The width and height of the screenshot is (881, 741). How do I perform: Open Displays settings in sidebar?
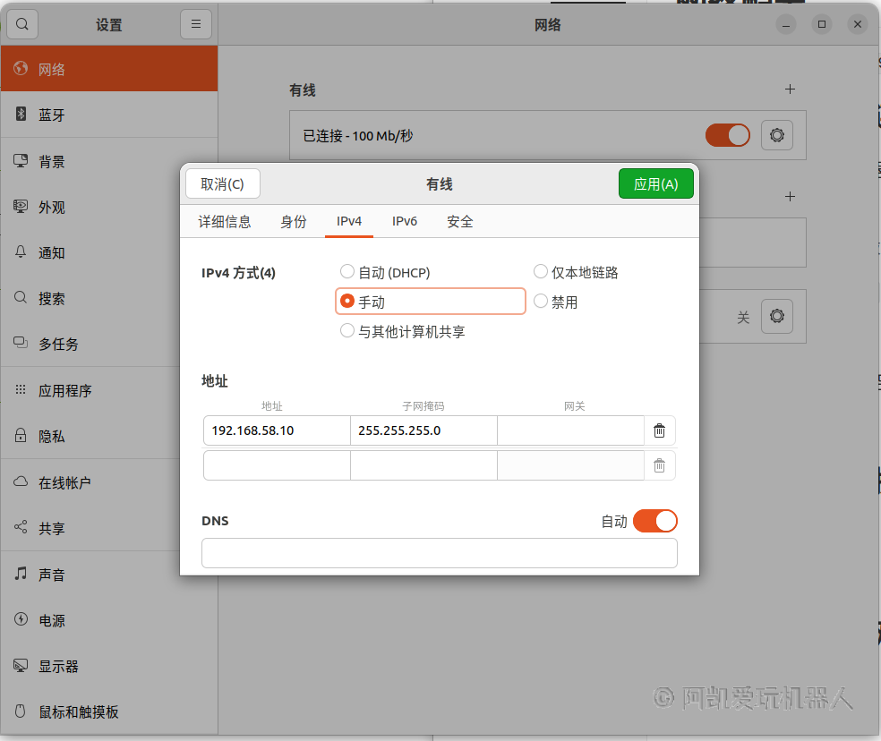point(58,666)
